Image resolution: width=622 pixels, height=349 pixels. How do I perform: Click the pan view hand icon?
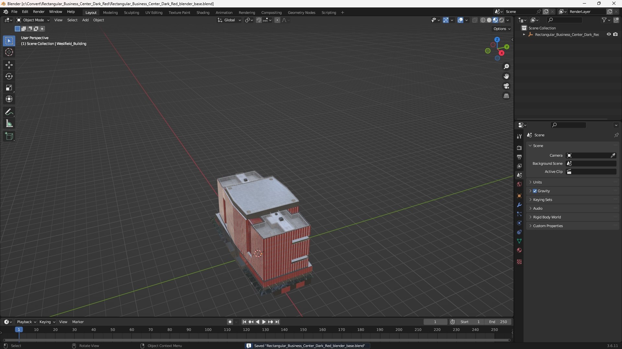click(x=506, y=76)
